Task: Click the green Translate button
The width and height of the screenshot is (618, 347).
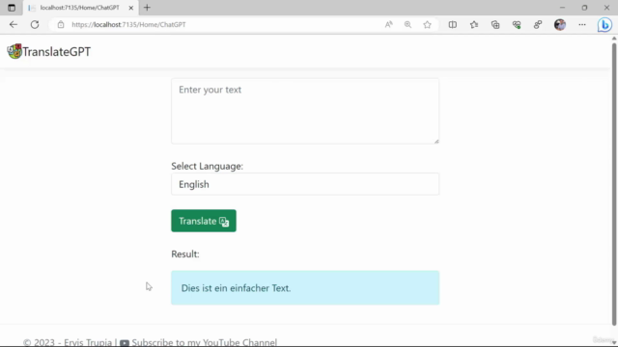Action: pyautogui.click(x=204, y=221)
